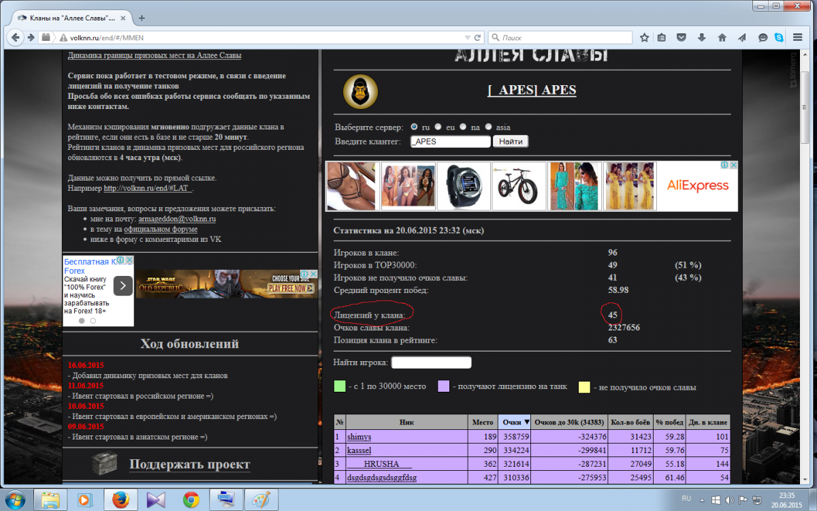The height and width of the screenshot is (511, 817).
Task: Close the Forex ad with X
Action: (x=129, y=261)
